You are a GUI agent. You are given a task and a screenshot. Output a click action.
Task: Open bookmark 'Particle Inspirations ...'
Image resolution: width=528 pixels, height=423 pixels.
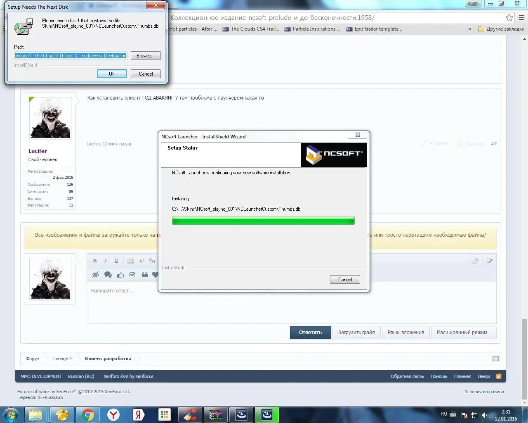313,29
